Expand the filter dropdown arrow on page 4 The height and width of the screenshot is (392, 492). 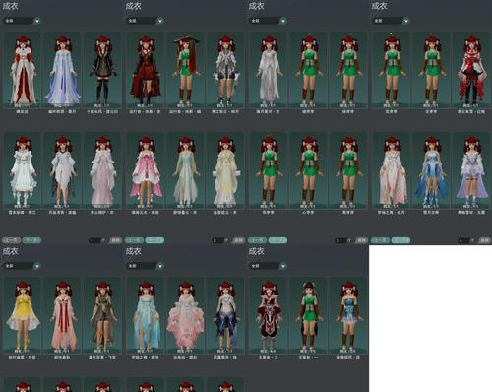pos(405,21)
